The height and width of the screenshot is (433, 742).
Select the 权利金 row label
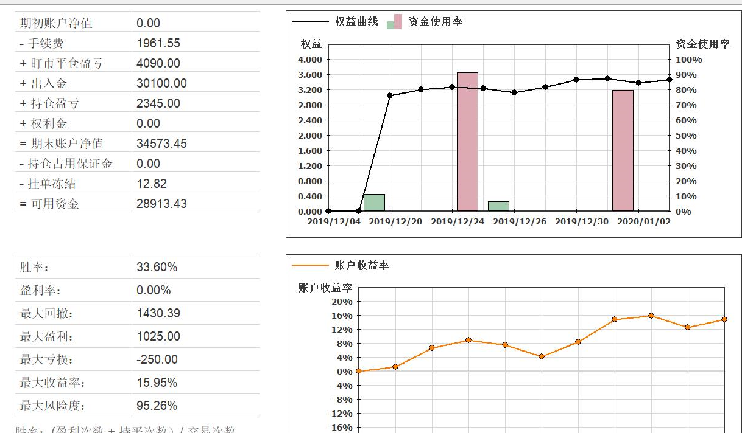click(43, 123)
